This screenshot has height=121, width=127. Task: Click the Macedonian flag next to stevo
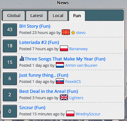click(66, 32)
